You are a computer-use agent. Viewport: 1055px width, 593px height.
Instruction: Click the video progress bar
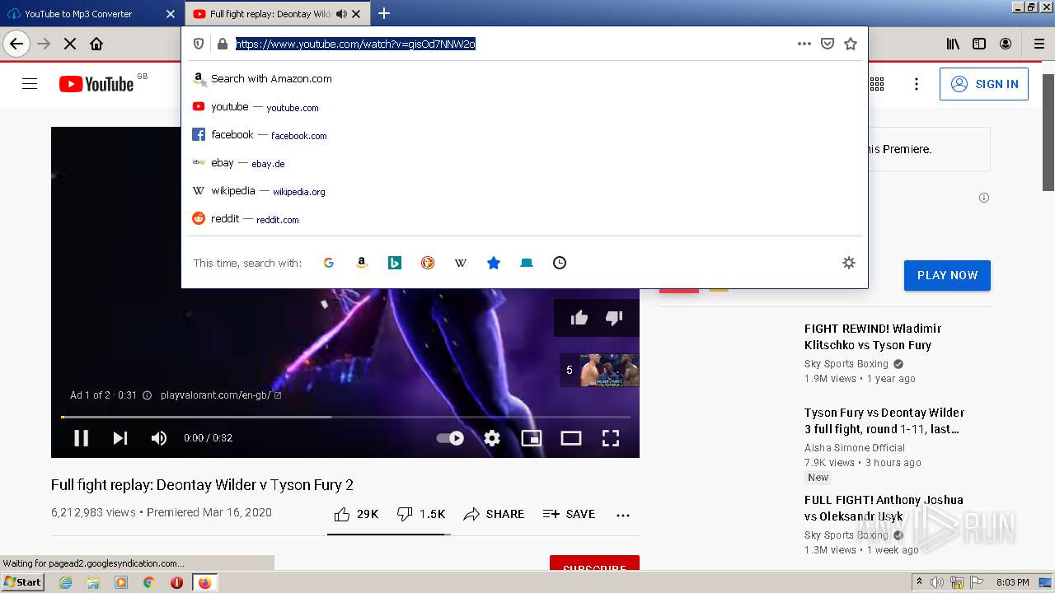[345, 417]
